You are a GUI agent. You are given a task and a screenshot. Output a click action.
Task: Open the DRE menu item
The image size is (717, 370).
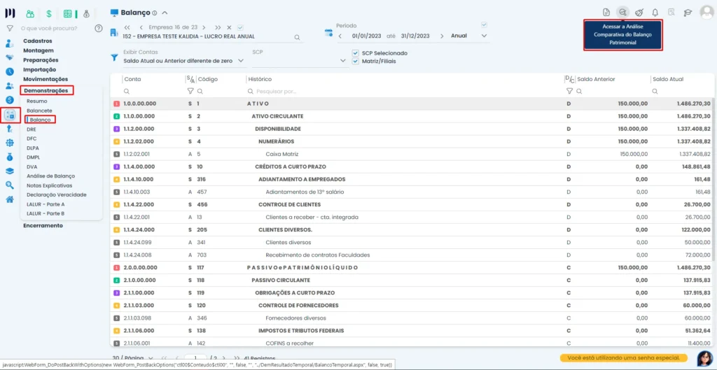coord(32,129)
